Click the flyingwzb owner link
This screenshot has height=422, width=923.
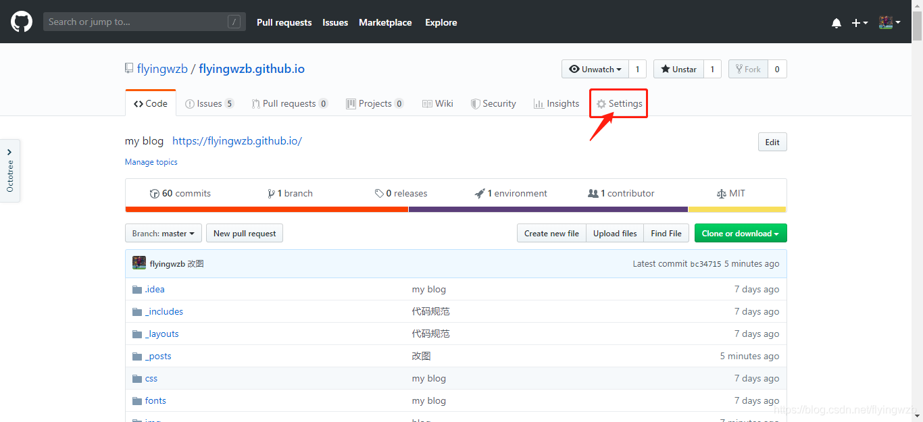pyautogui.click(x=162, y=69)
